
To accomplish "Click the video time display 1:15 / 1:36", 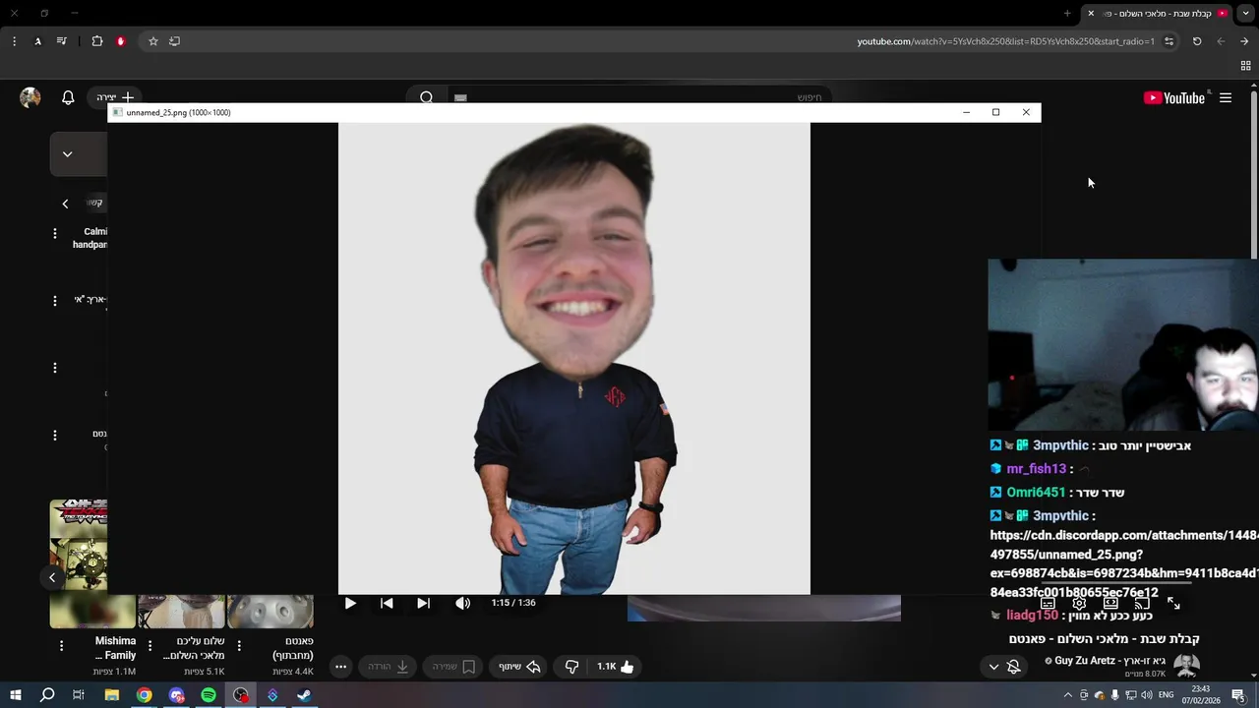I will (x=513, y=603).
